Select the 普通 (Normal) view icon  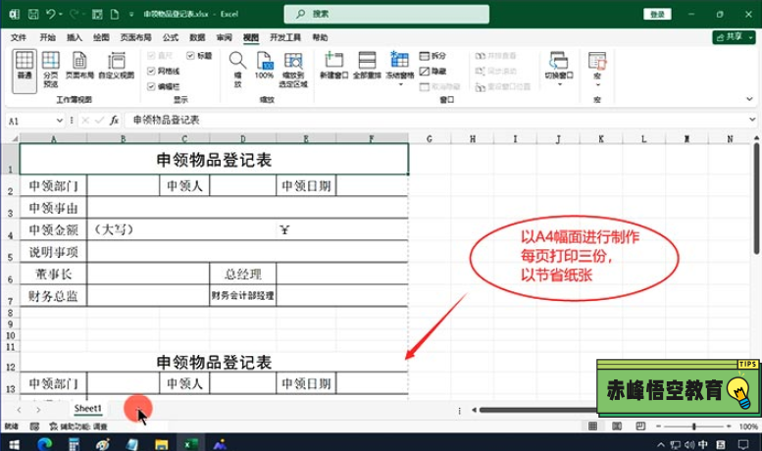tap(24, 66)
